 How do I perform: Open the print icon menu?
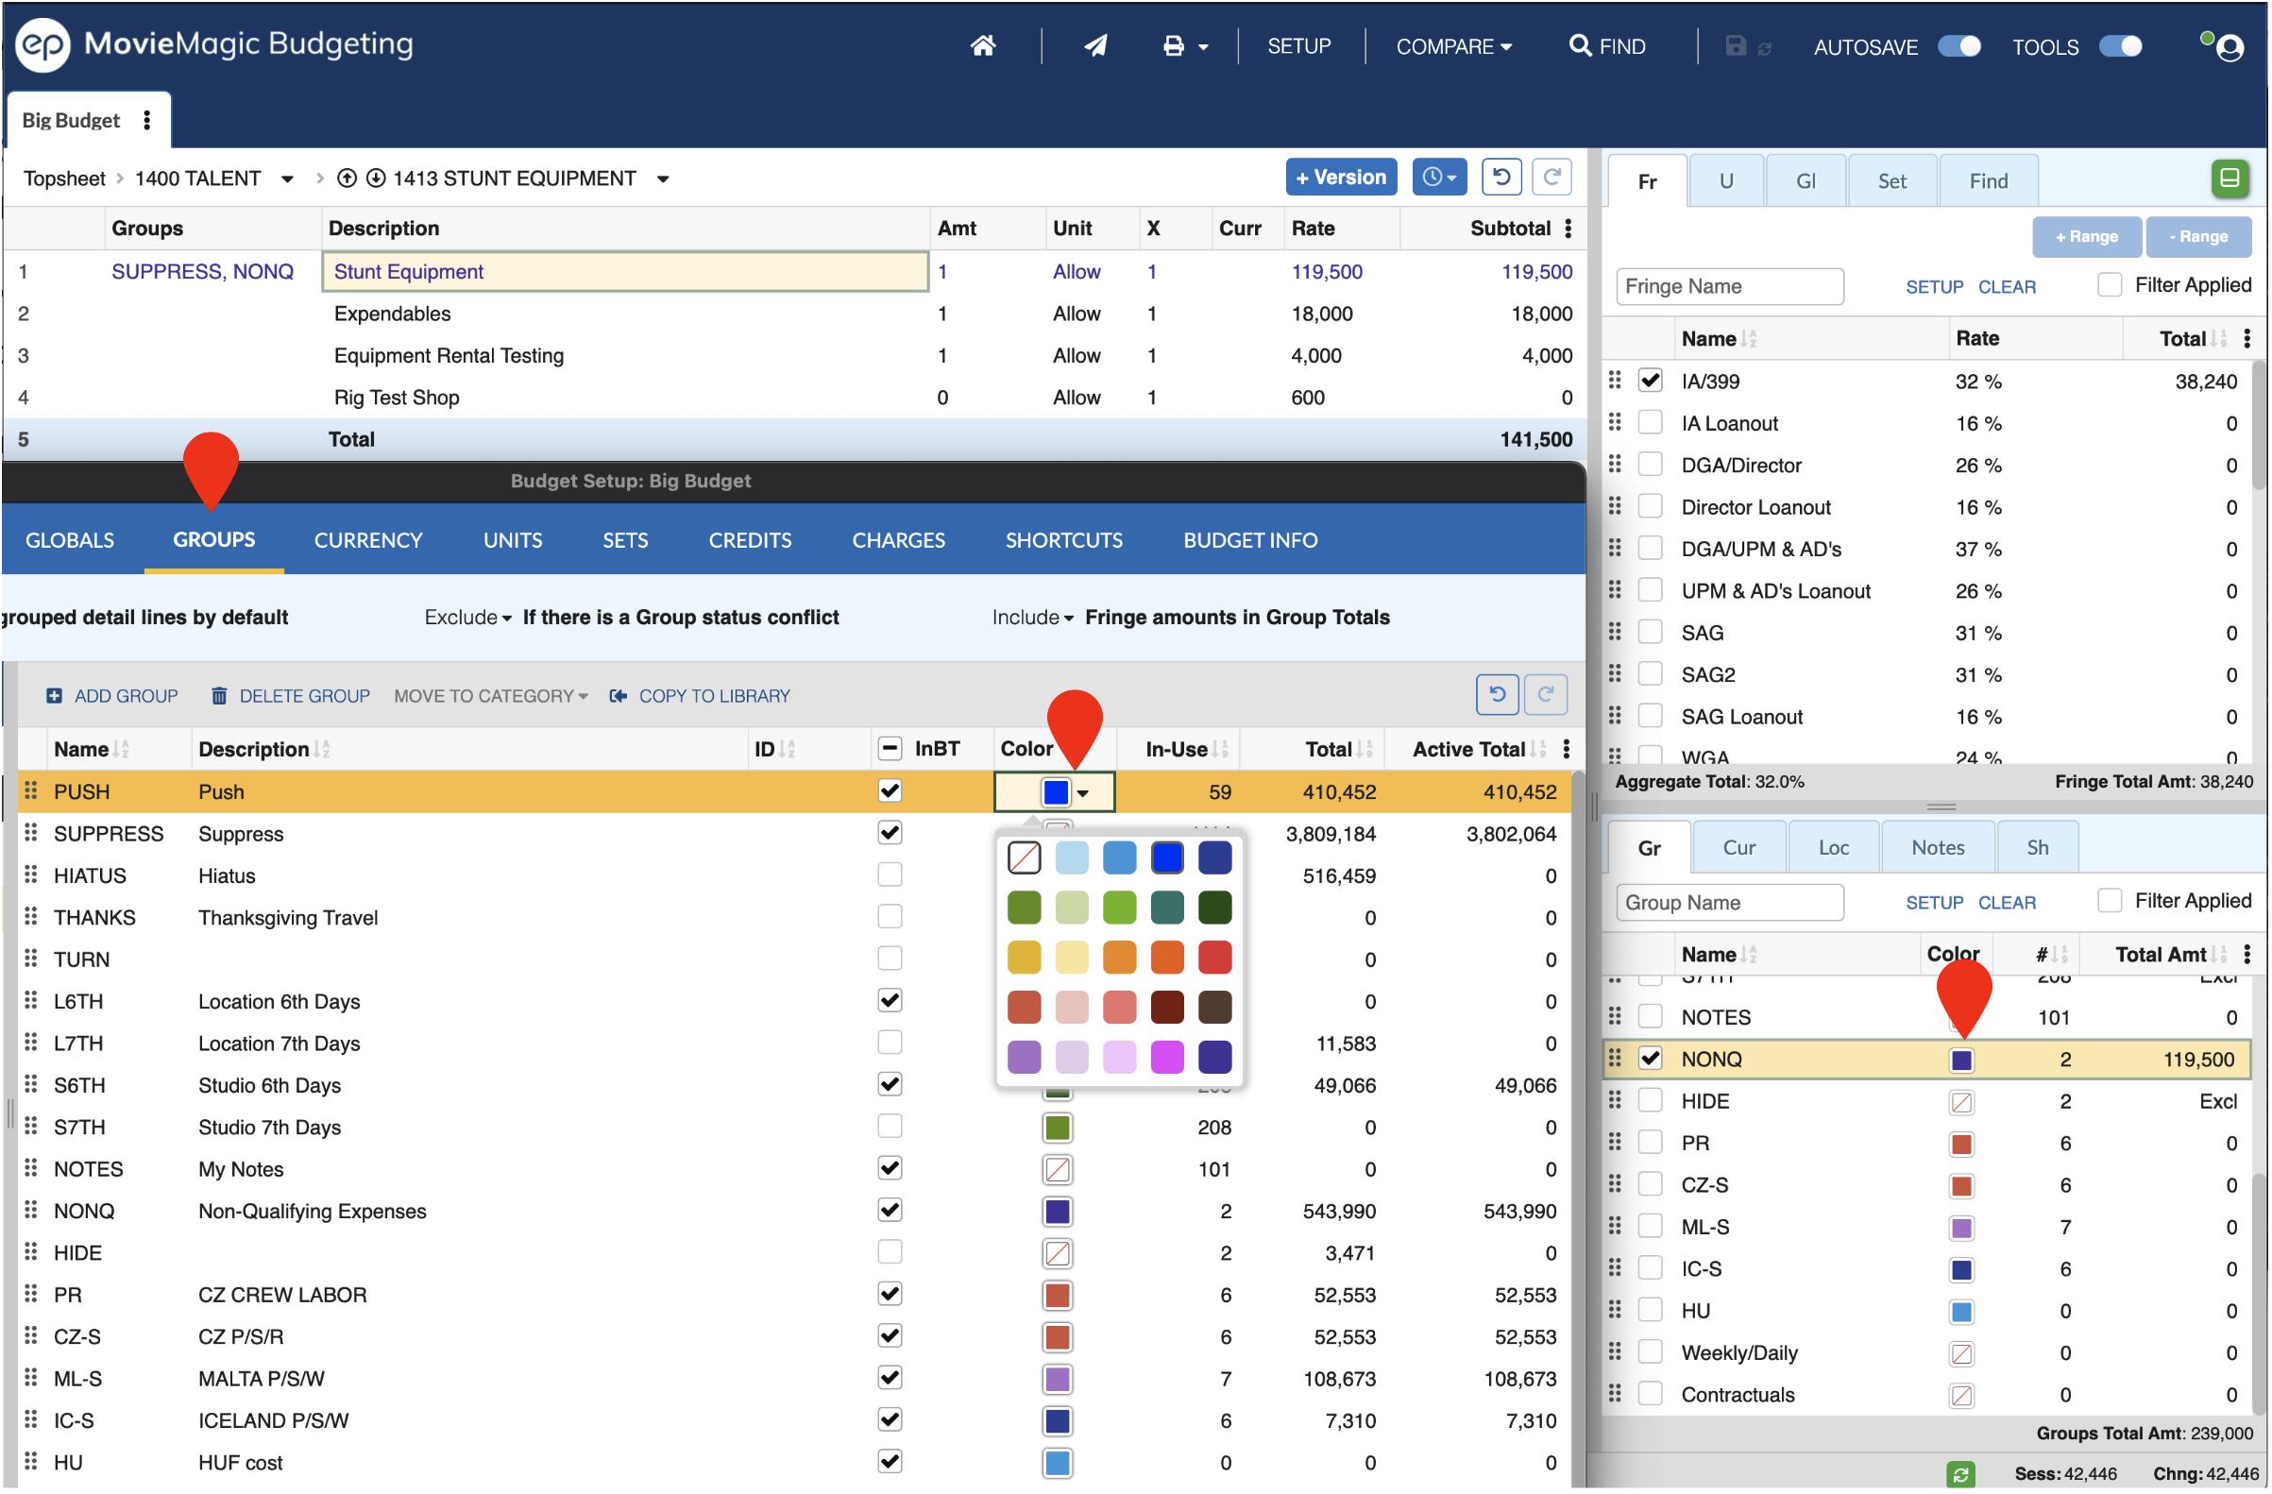coord(1184,46)
